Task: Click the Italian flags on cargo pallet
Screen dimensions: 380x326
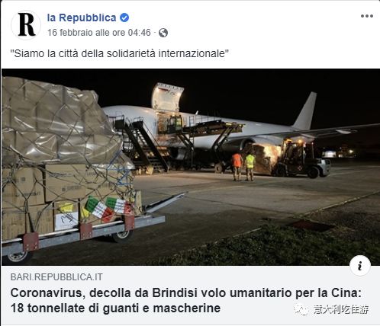Action: coord(108,209)
